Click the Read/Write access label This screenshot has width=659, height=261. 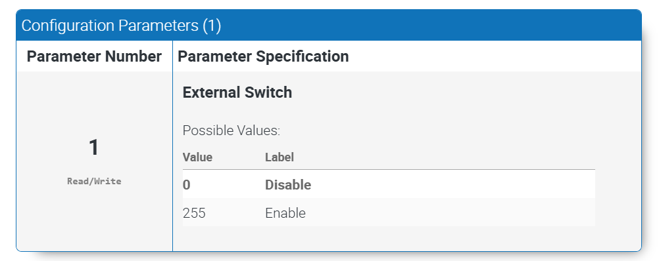(94, 182)
